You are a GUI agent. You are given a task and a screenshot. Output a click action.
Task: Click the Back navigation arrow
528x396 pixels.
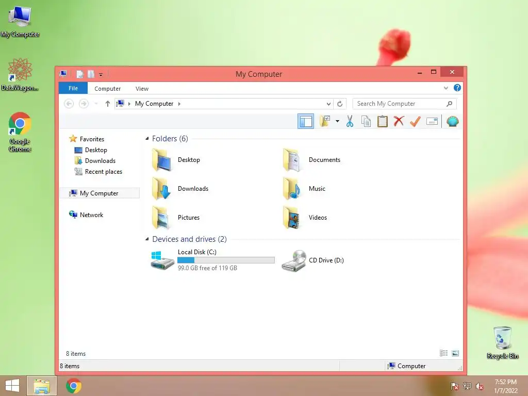pyautogui.click(x=69, y=104)
